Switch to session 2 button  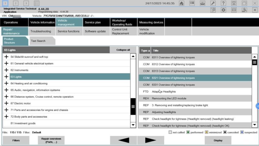click(x=16, y=3)
